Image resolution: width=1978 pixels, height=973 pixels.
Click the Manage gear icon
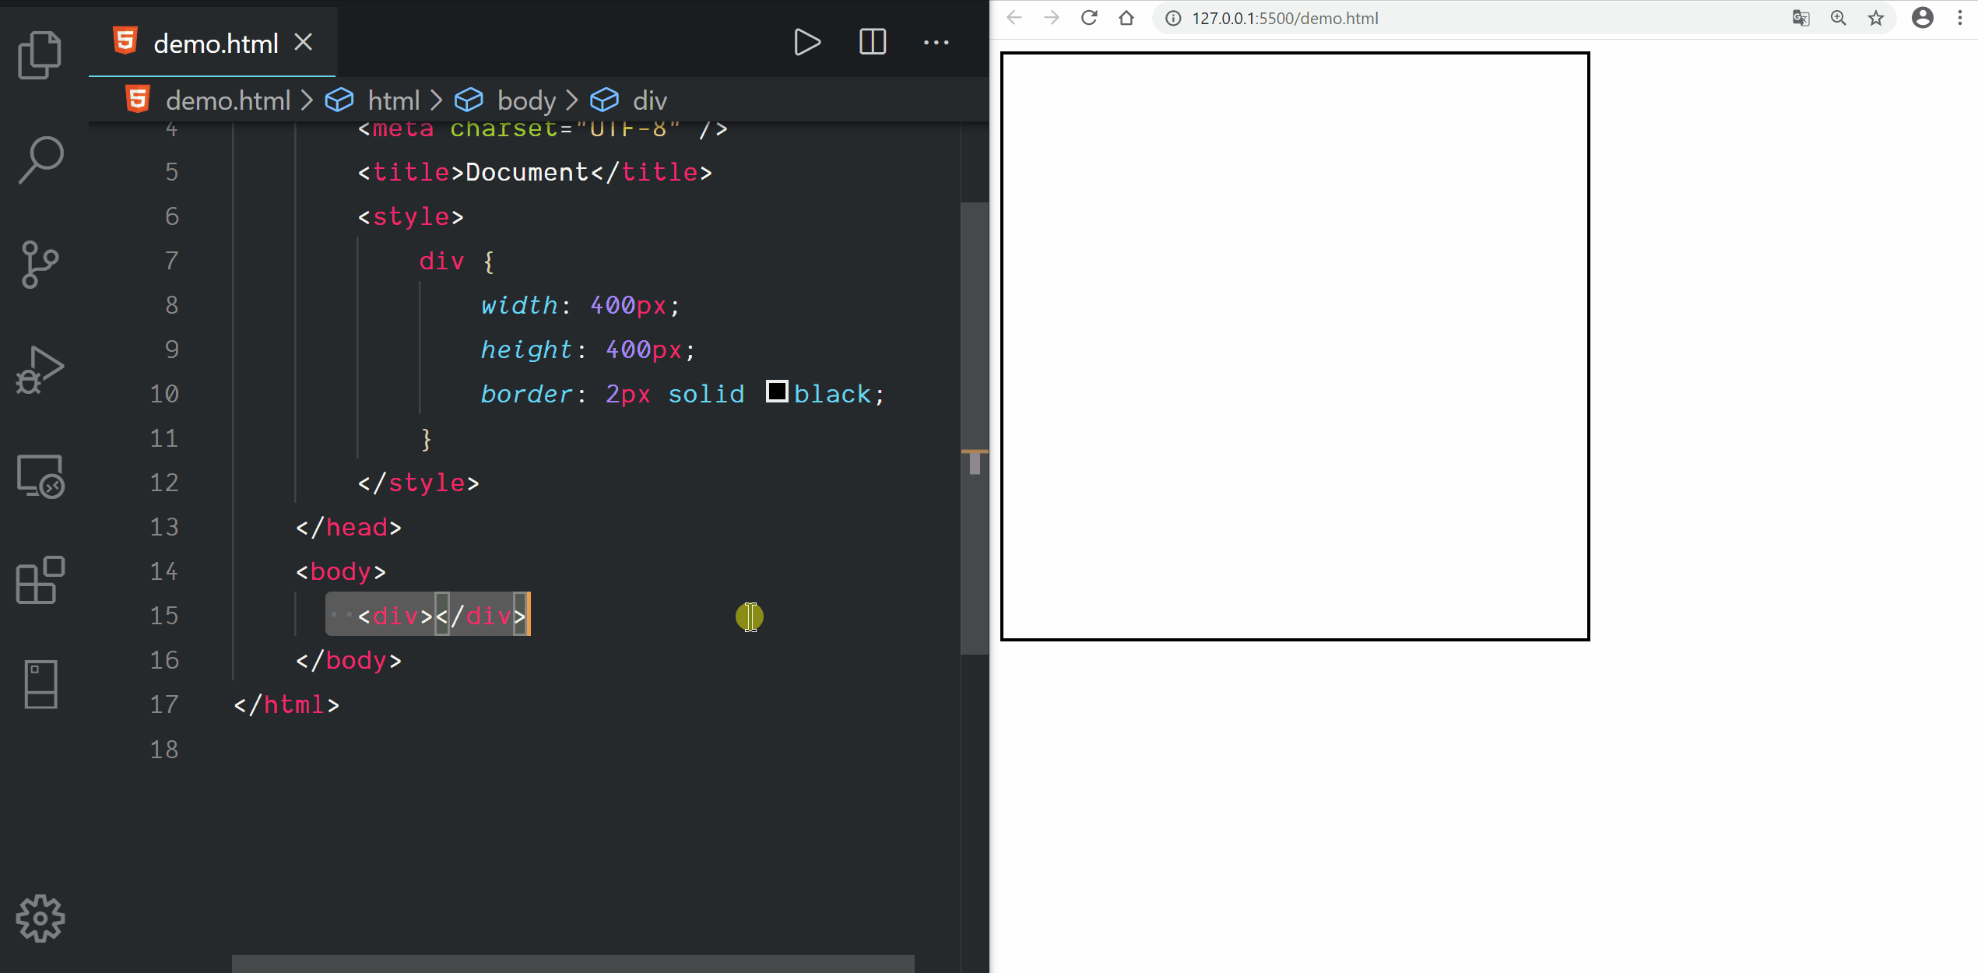pyautogui.click(x=40, y=919)
